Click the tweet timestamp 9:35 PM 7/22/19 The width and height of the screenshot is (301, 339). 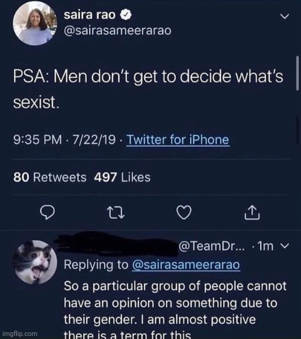click(64, 139)
